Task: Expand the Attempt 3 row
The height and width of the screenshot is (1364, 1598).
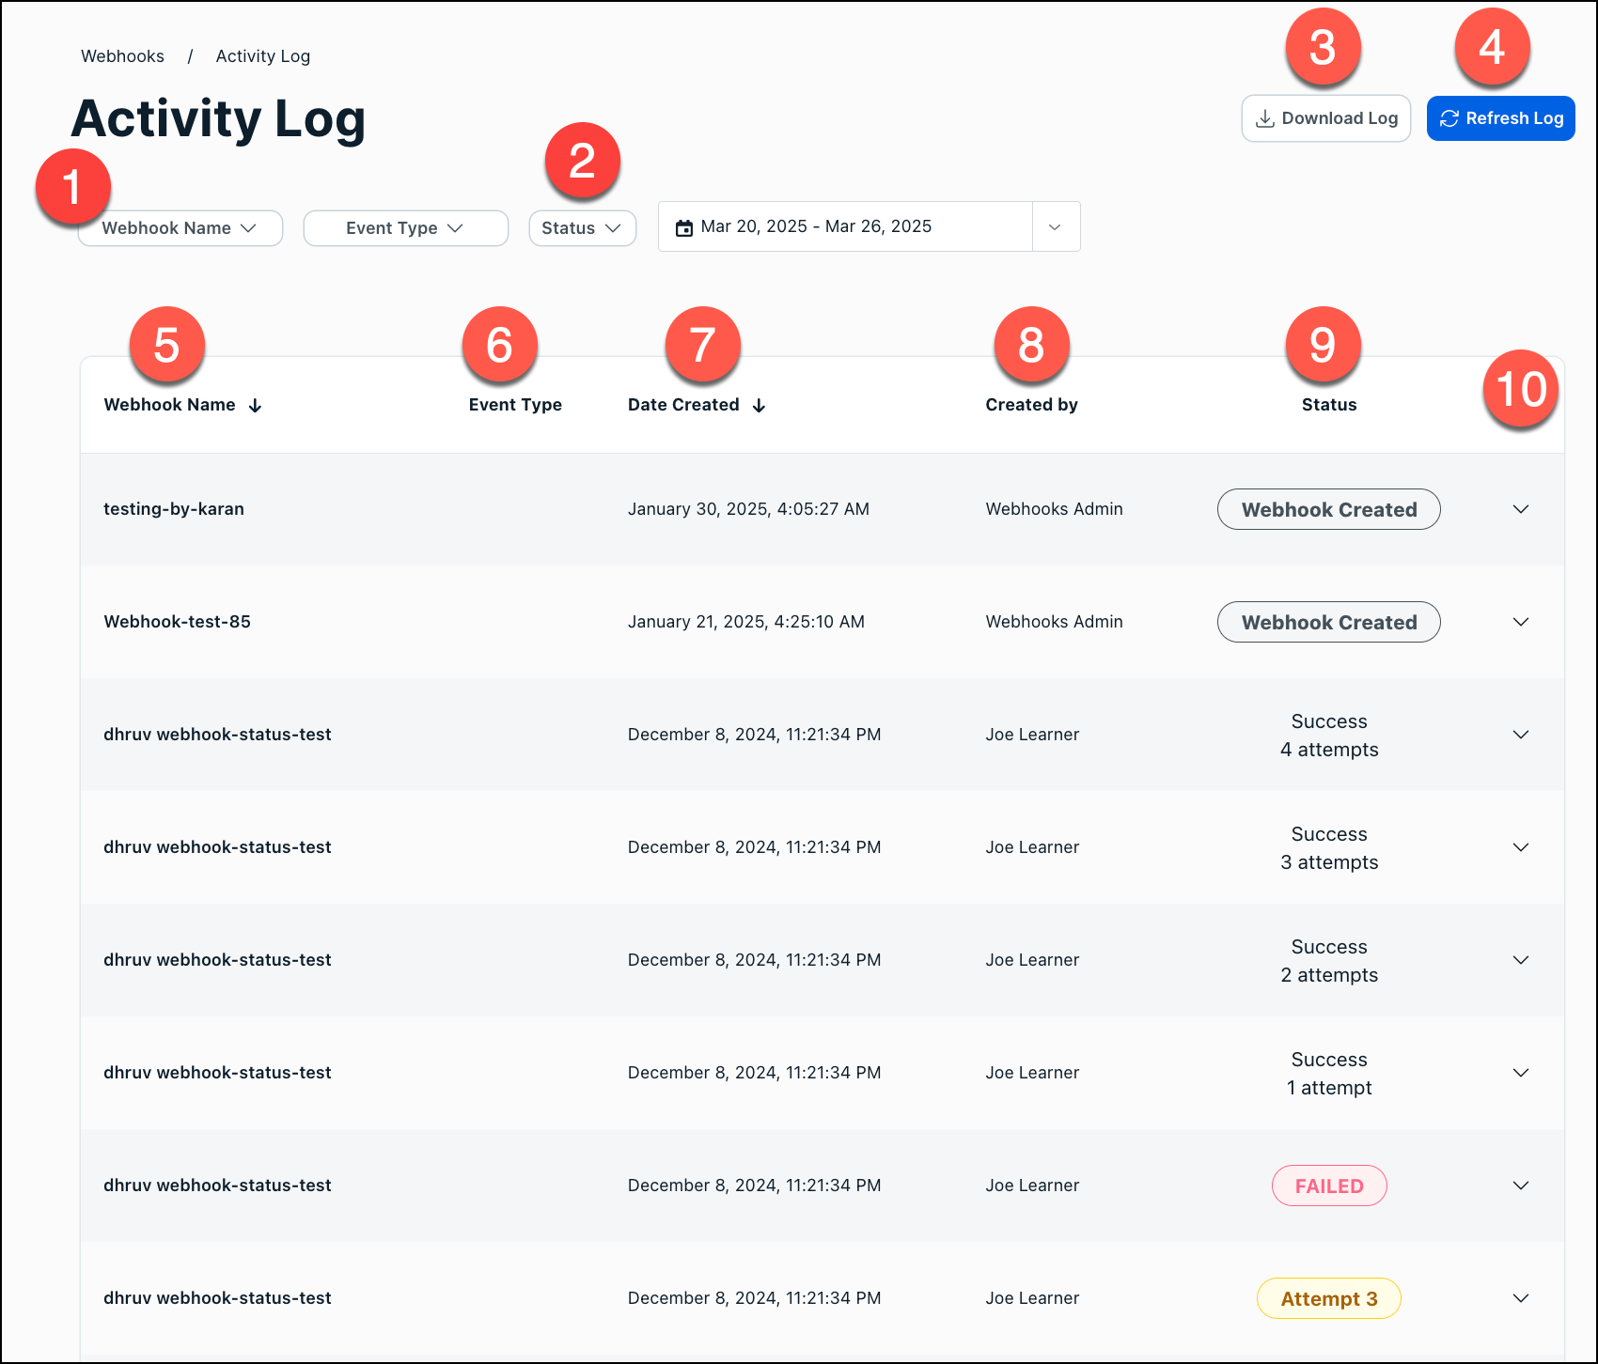Action: coord(1520,1298)
